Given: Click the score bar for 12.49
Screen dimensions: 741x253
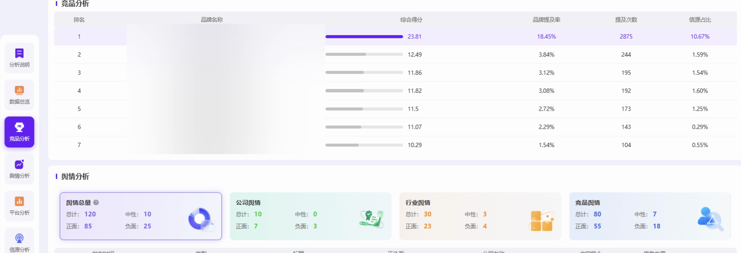Looking at the screenshot, I should [x=364, y=55].
